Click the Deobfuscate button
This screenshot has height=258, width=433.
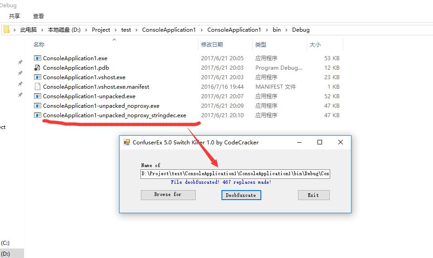click(241, 195)
